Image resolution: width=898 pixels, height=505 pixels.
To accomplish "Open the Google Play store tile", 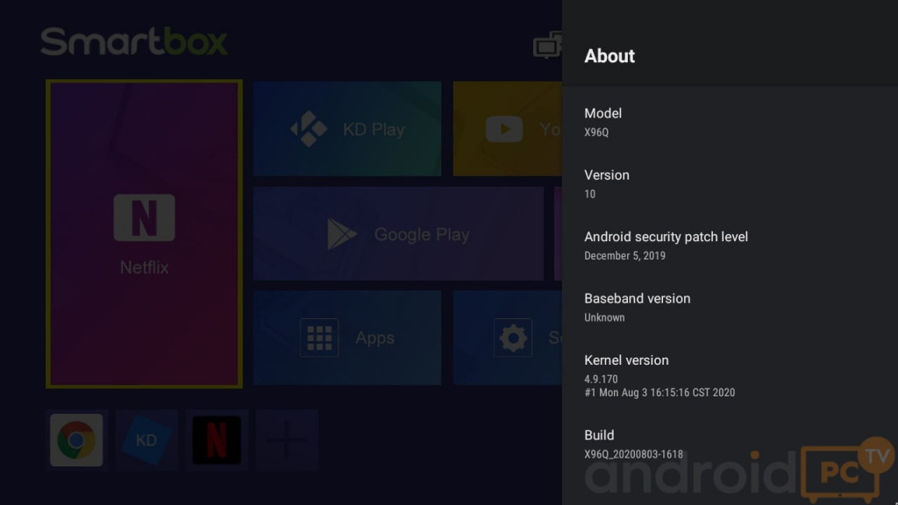I will coord(398,234).
